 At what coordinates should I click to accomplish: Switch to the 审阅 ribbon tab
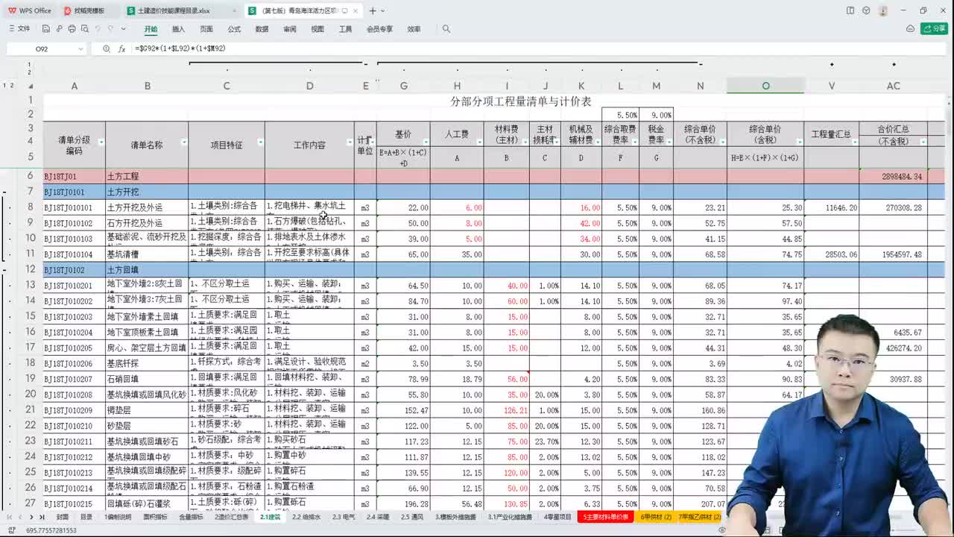tap(290, 29)
